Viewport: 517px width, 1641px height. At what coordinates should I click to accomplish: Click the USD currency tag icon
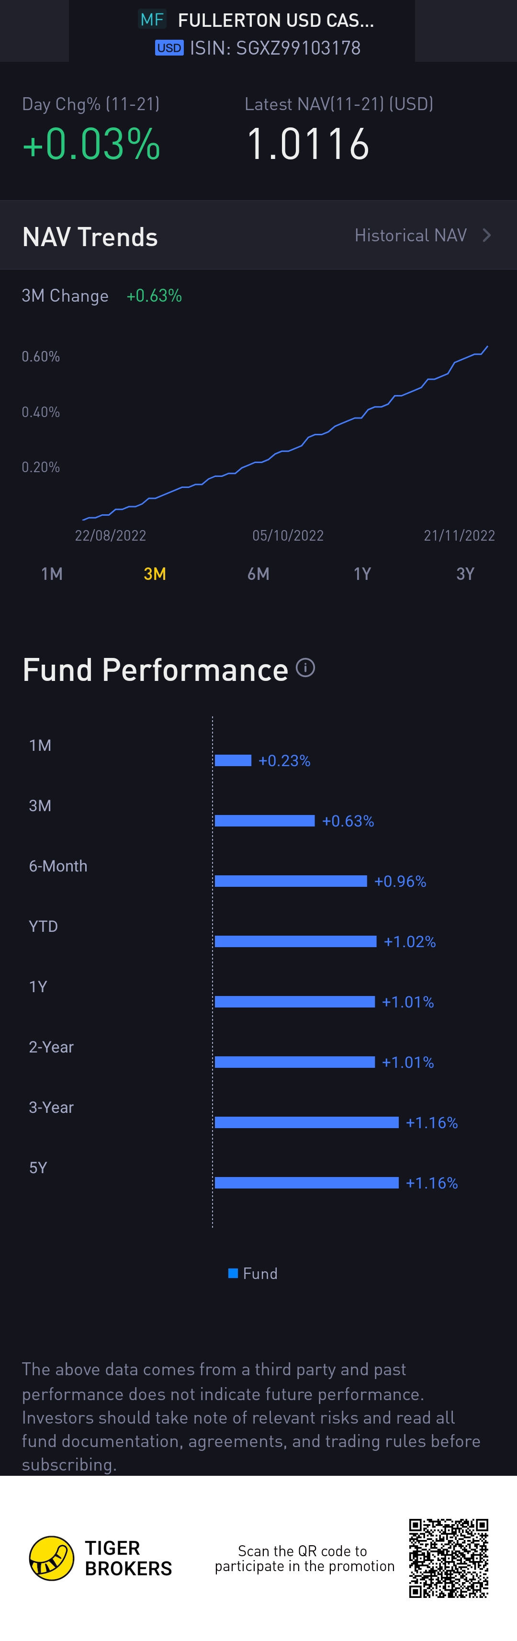coord(169,48)
